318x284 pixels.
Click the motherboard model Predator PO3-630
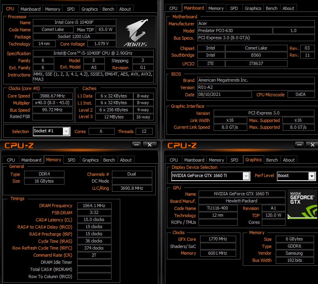(235, 30)
